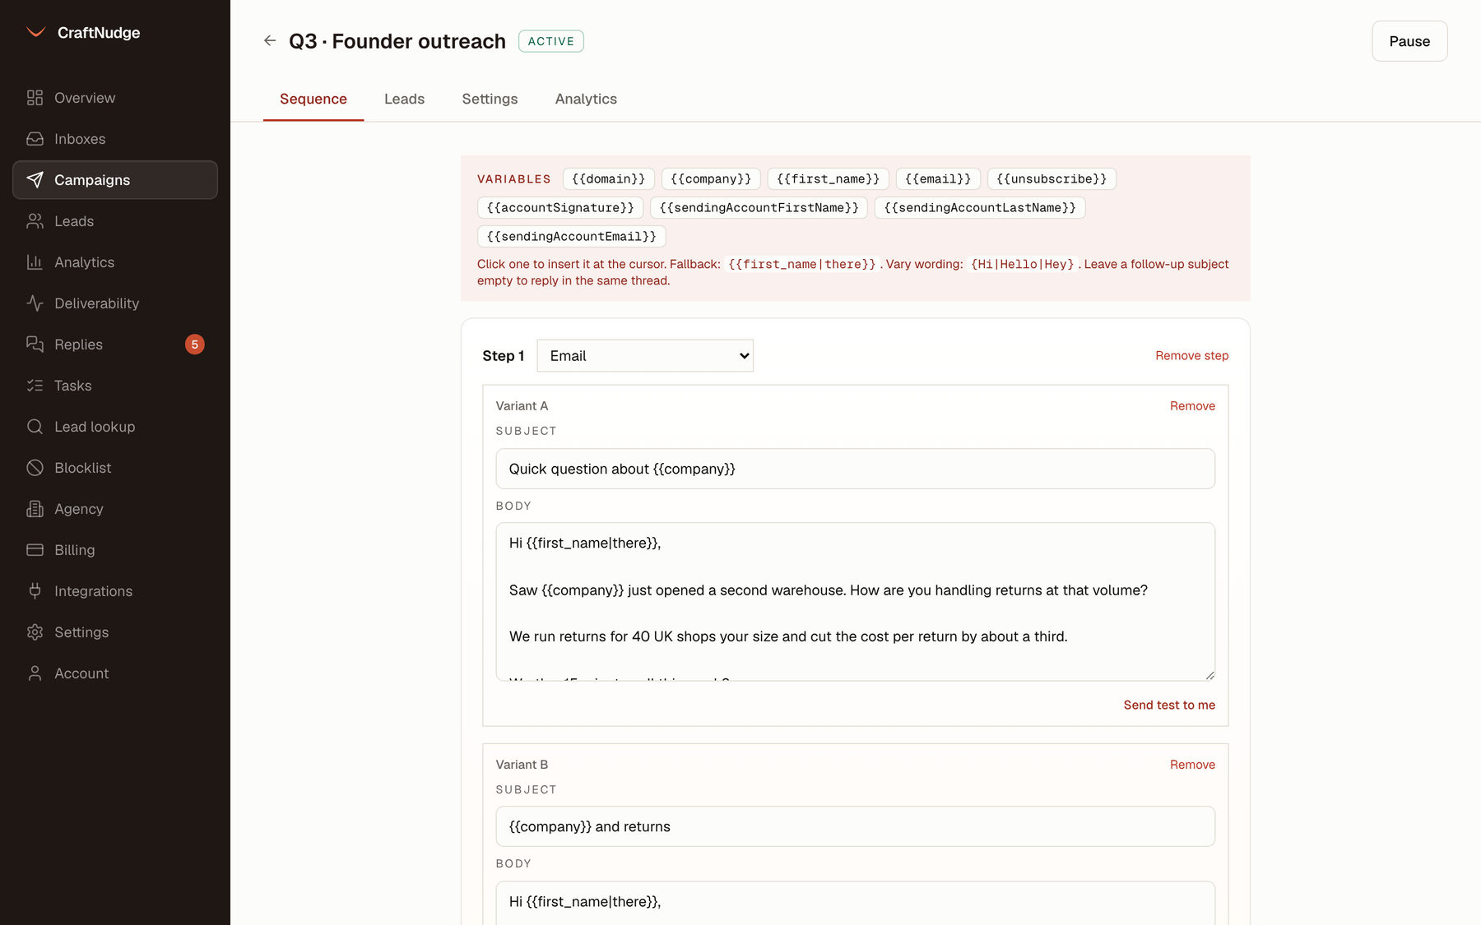Click the Leads people icon in sidebar
Viewport: 1481px width, 925px height.
tap(35, 221)
